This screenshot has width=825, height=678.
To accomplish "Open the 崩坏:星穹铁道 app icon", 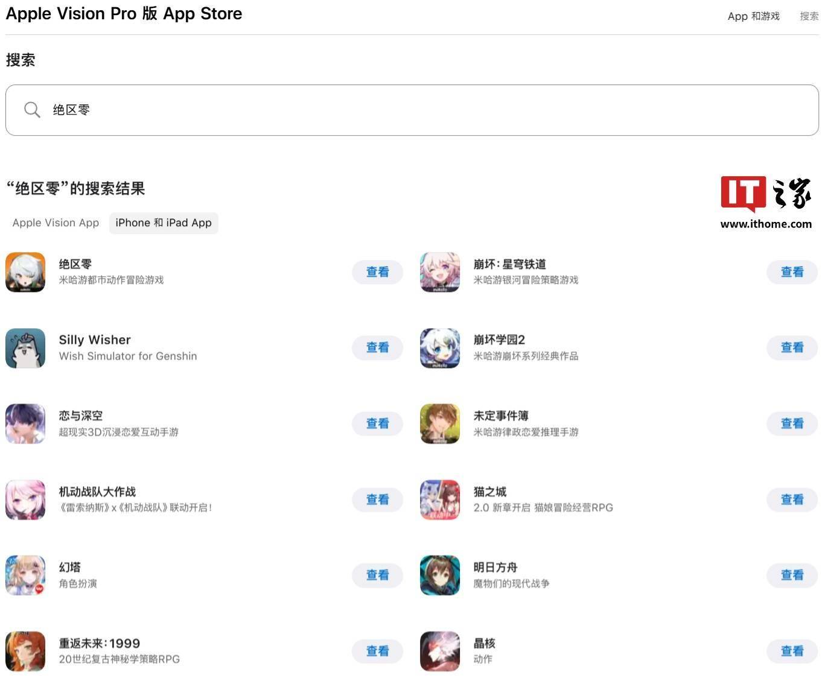I will click(440, 272).
